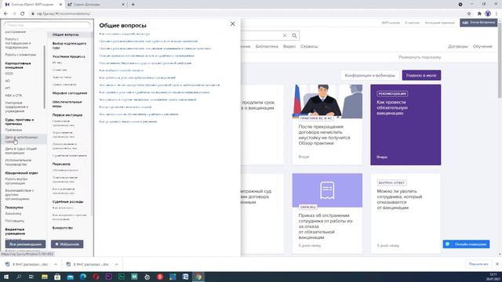Open the judge illustration article card
The width and height of the screenshot is (502, 282).
[x=327, y=125]
